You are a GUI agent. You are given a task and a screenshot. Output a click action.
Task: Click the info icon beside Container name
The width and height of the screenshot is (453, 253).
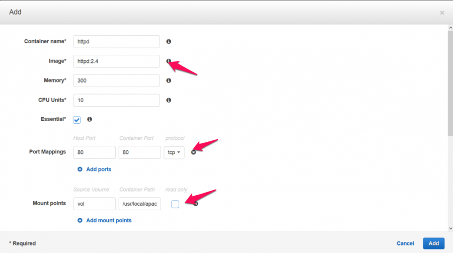(169, 42)
